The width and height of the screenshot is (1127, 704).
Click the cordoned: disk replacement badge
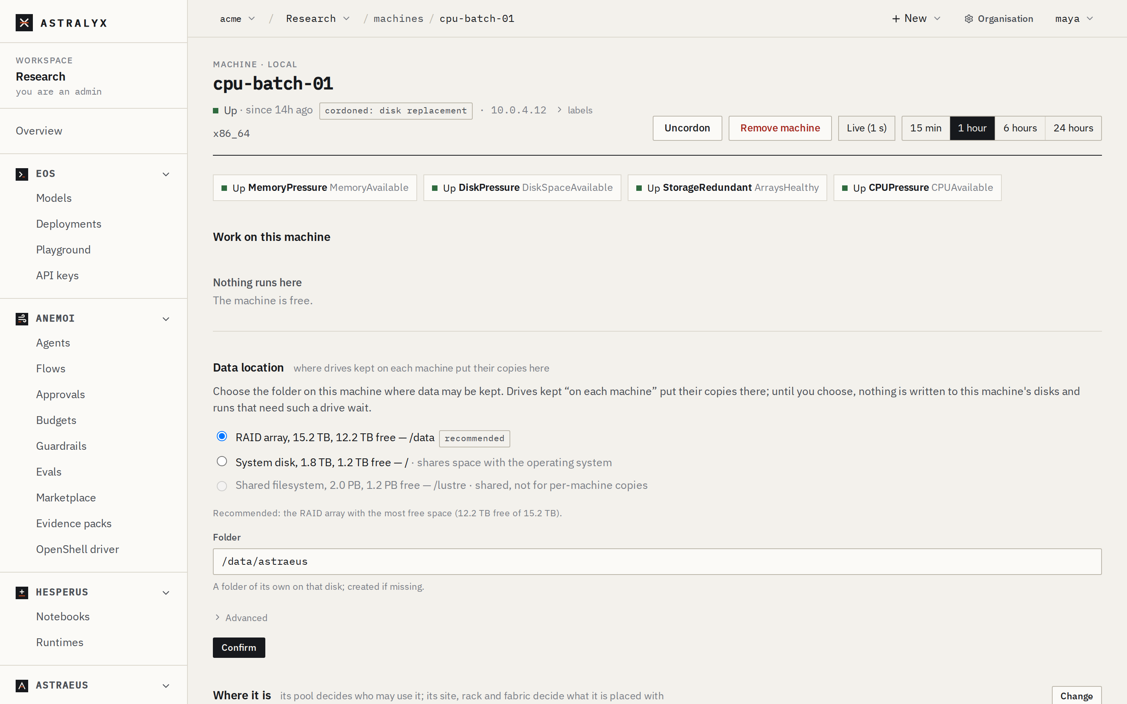[x=396, y=111]
